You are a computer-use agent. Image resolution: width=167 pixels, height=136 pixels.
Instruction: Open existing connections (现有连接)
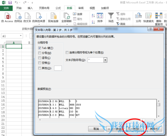(53, 17)
